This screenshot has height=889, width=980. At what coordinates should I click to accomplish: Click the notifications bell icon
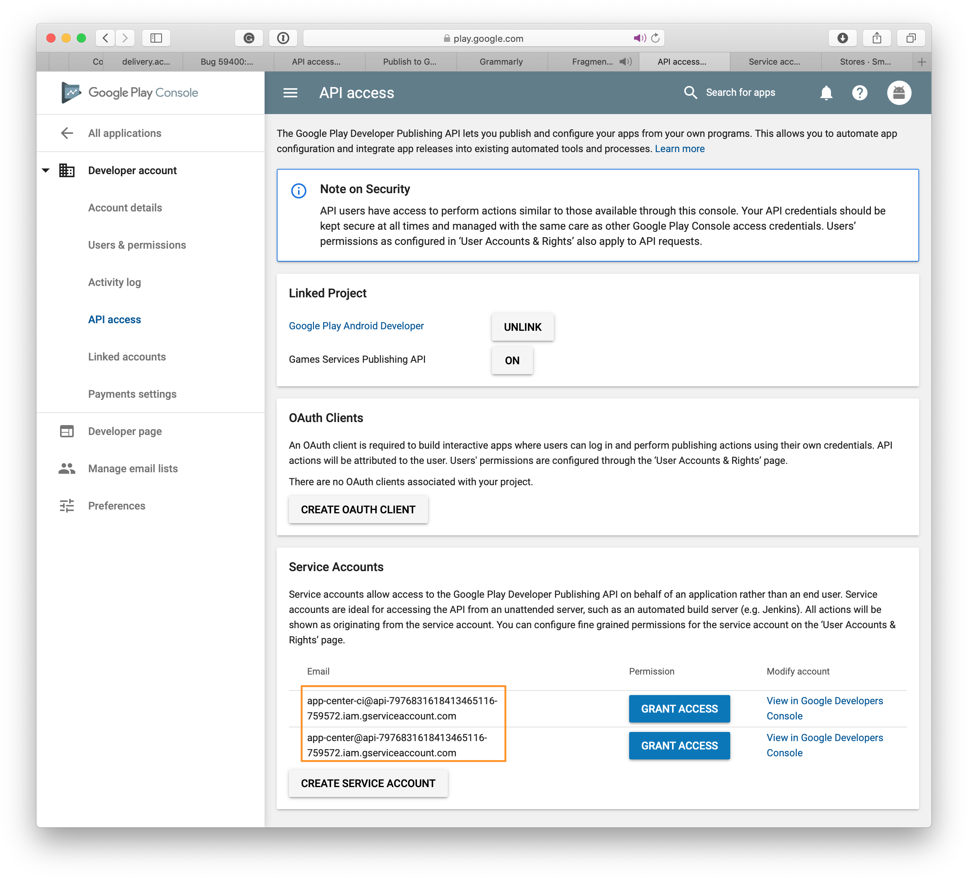click(826, 92)
